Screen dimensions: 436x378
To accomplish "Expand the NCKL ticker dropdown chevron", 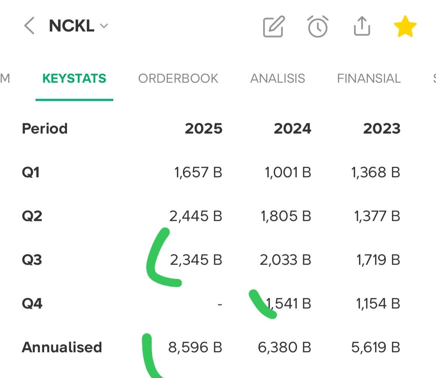I will 104,26.
